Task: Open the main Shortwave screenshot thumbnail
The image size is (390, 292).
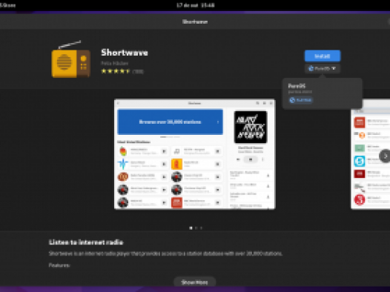Action: coord(195,154)
